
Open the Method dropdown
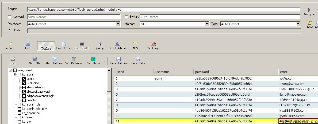207,24
